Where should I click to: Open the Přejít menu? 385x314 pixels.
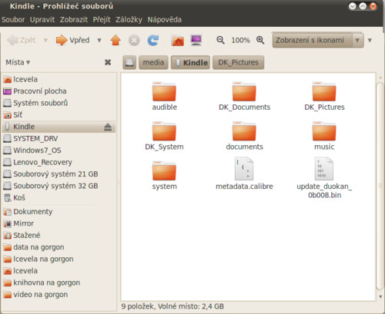pyautogui.click(x=102, y=19)
